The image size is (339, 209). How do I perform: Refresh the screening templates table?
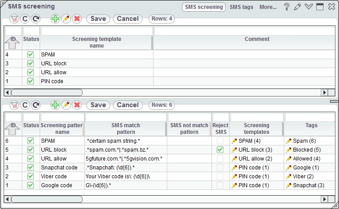36,19
